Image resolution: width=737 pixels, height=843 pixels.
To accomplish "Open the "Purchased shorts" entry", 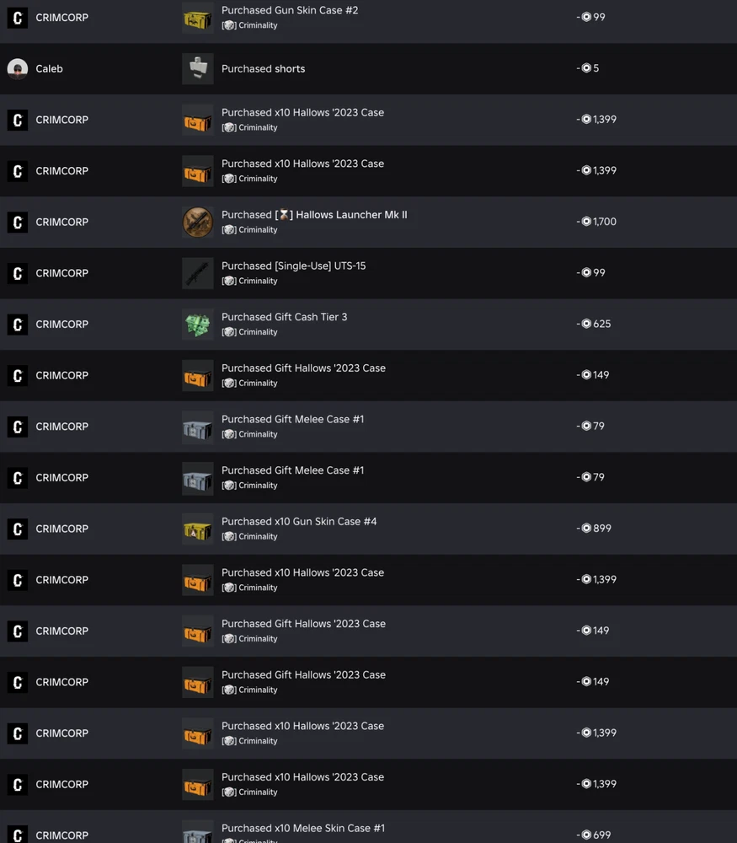I will (x=263, y=69).
